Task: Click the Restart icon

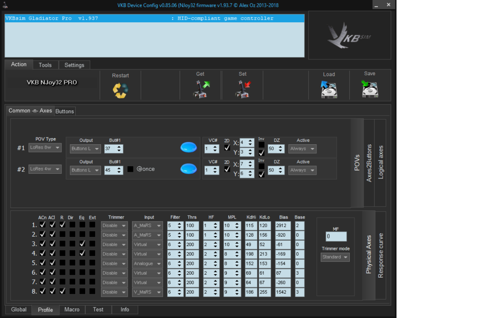Action: (x=120, y=90)
